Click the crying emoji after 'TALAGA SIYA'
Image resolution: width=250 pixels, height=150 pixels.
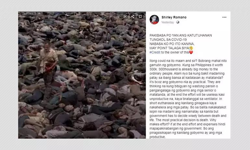(x=191, y=48)
